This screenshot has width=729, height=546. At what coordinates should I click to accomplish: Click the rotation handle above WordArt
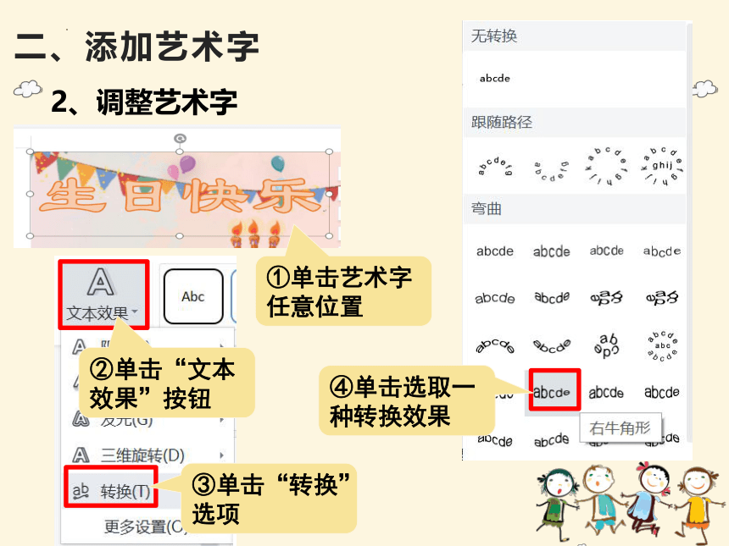coord(180,138)
